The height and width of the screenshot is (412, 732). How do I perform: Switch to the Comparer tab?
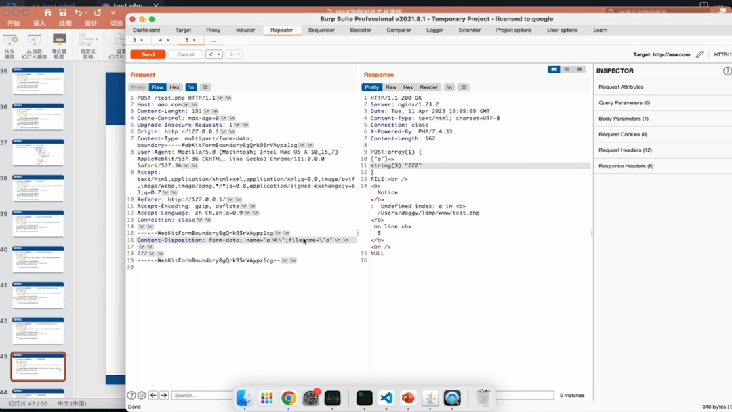point(399,30)
